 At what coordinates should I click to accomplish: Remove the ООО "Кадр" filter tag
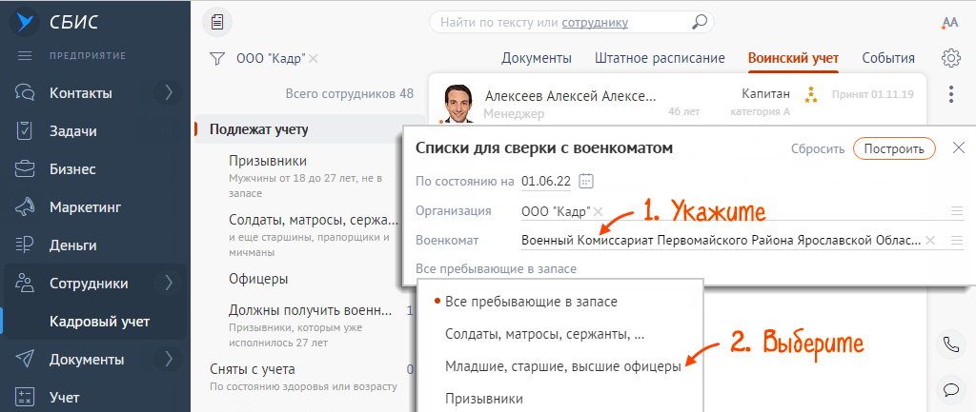click(314, 59)
